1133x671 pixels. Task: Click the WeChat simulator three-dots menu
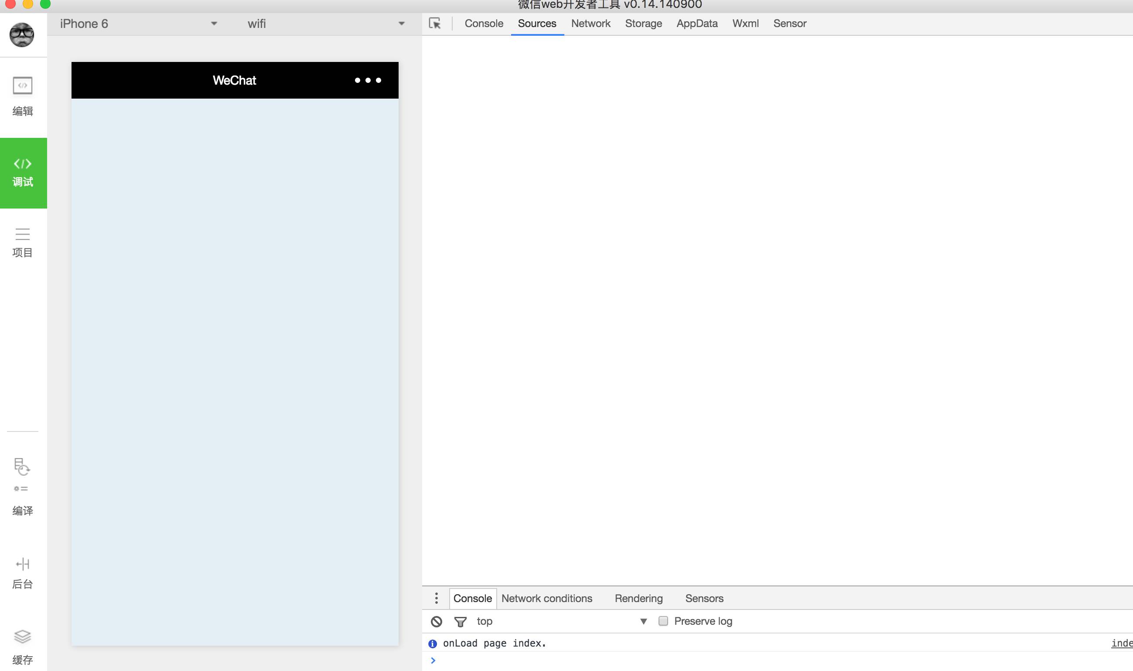click(x=368, y=80)
